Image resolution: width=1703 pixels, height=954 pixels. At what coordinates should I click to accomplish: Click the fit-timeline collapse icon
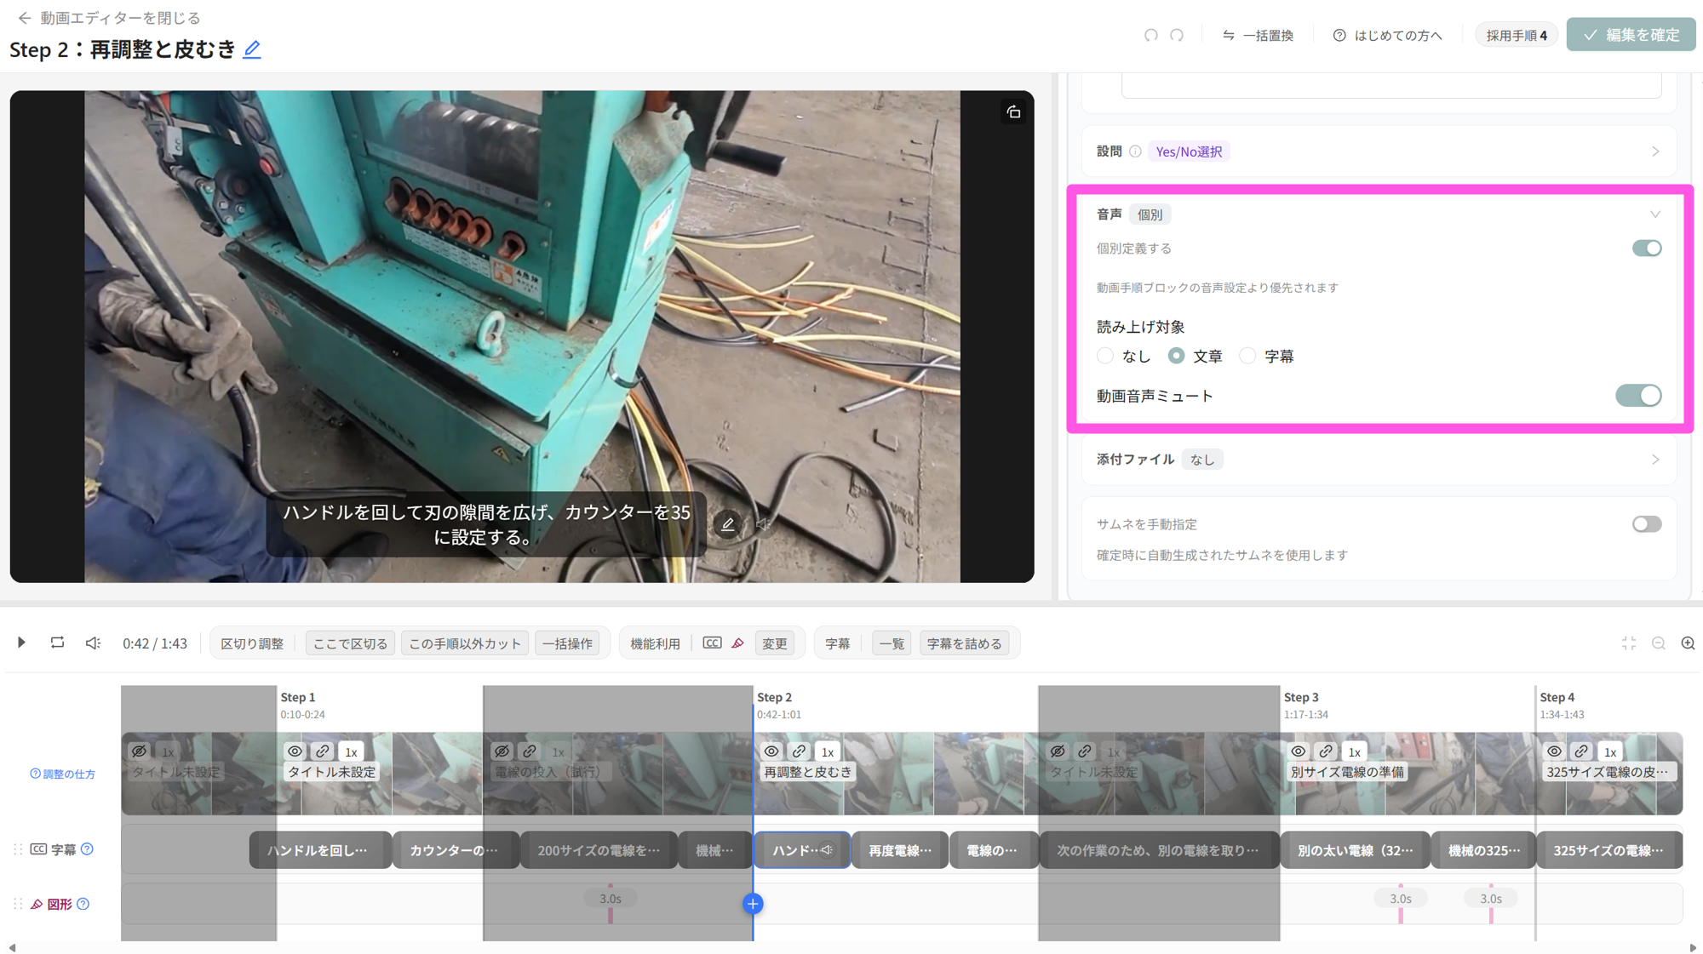coord(1629,643)
